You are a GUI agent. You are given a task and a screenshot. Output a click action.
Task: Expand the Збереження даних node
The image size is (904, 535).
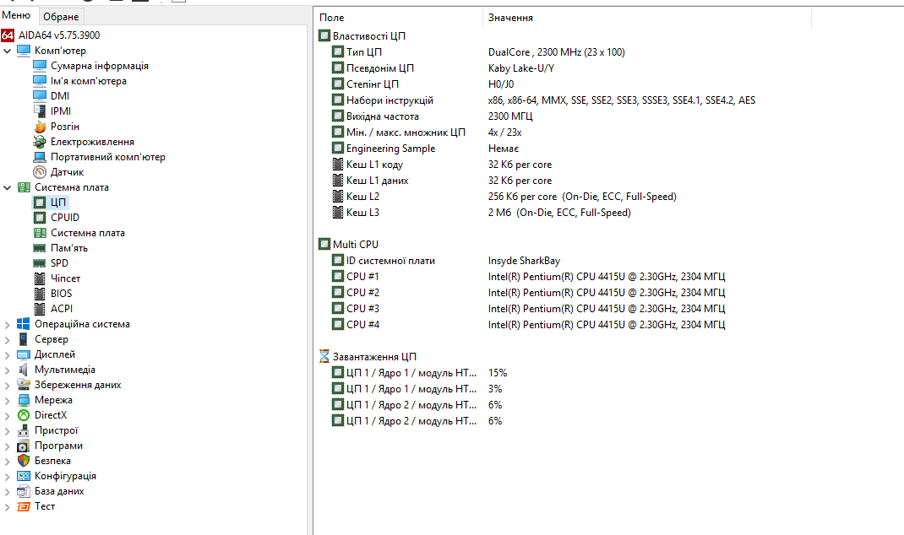(x=7, y=386)
